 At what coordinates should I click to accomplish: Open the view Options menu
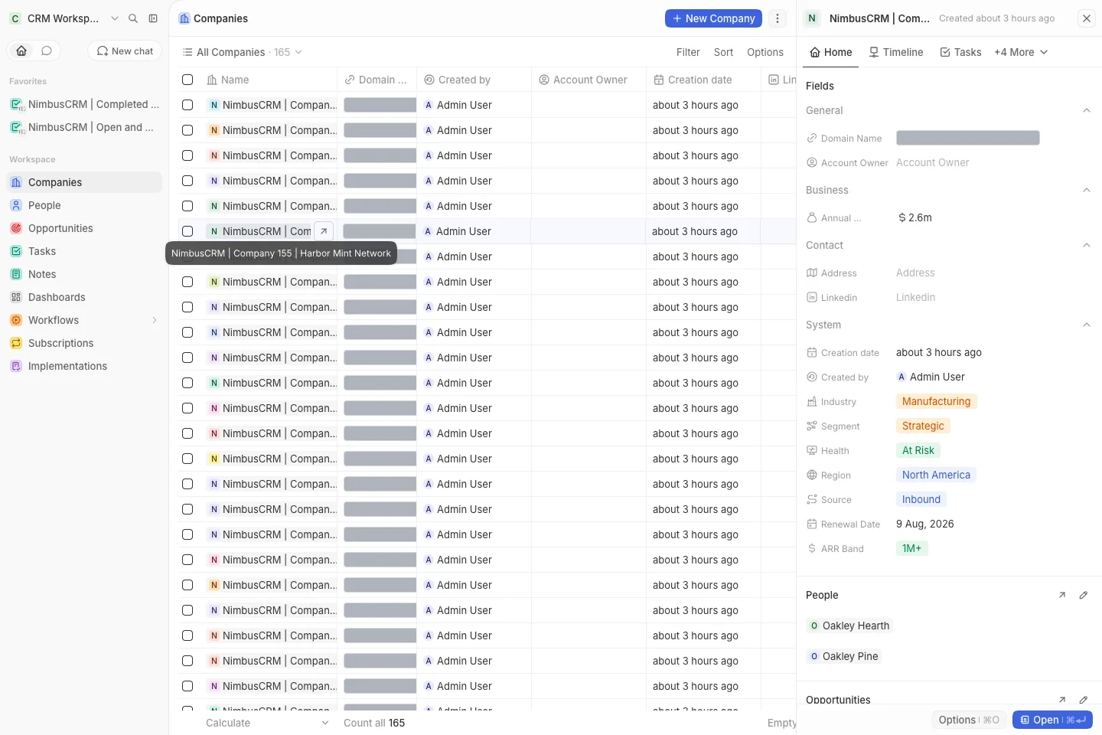(765, 52)
